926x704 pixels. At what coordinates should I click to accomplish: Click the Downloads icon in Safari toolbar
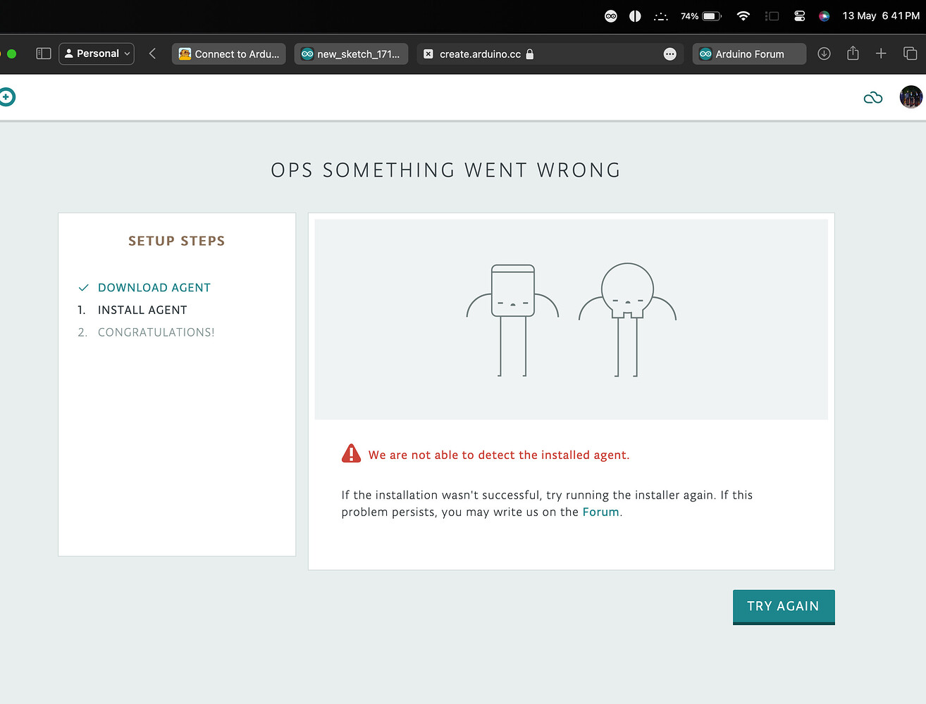[824, 54]
